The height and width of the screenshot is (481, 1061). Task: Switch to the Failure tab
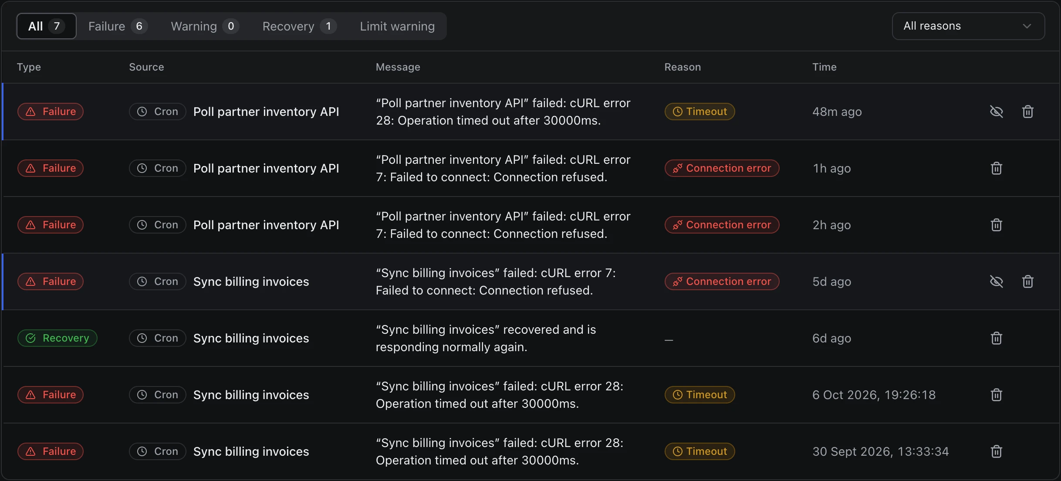118,26
